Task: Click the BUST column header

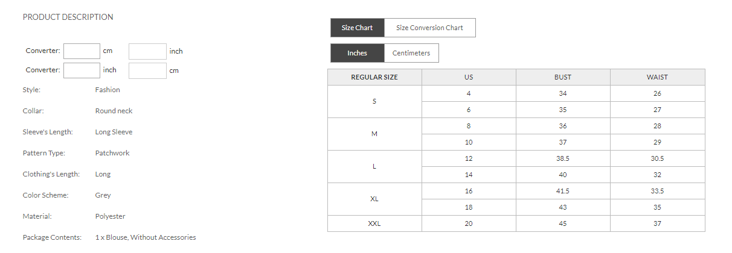Action: tap(563, 77)
